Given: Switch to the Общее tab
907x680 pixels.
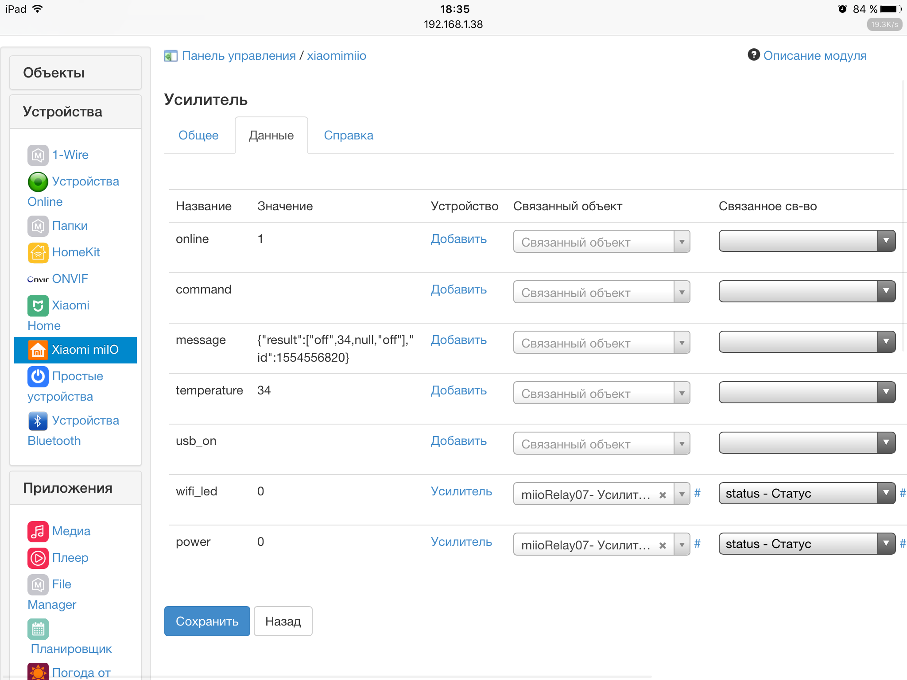Looking at the screenshot, I should coord(198,135).
